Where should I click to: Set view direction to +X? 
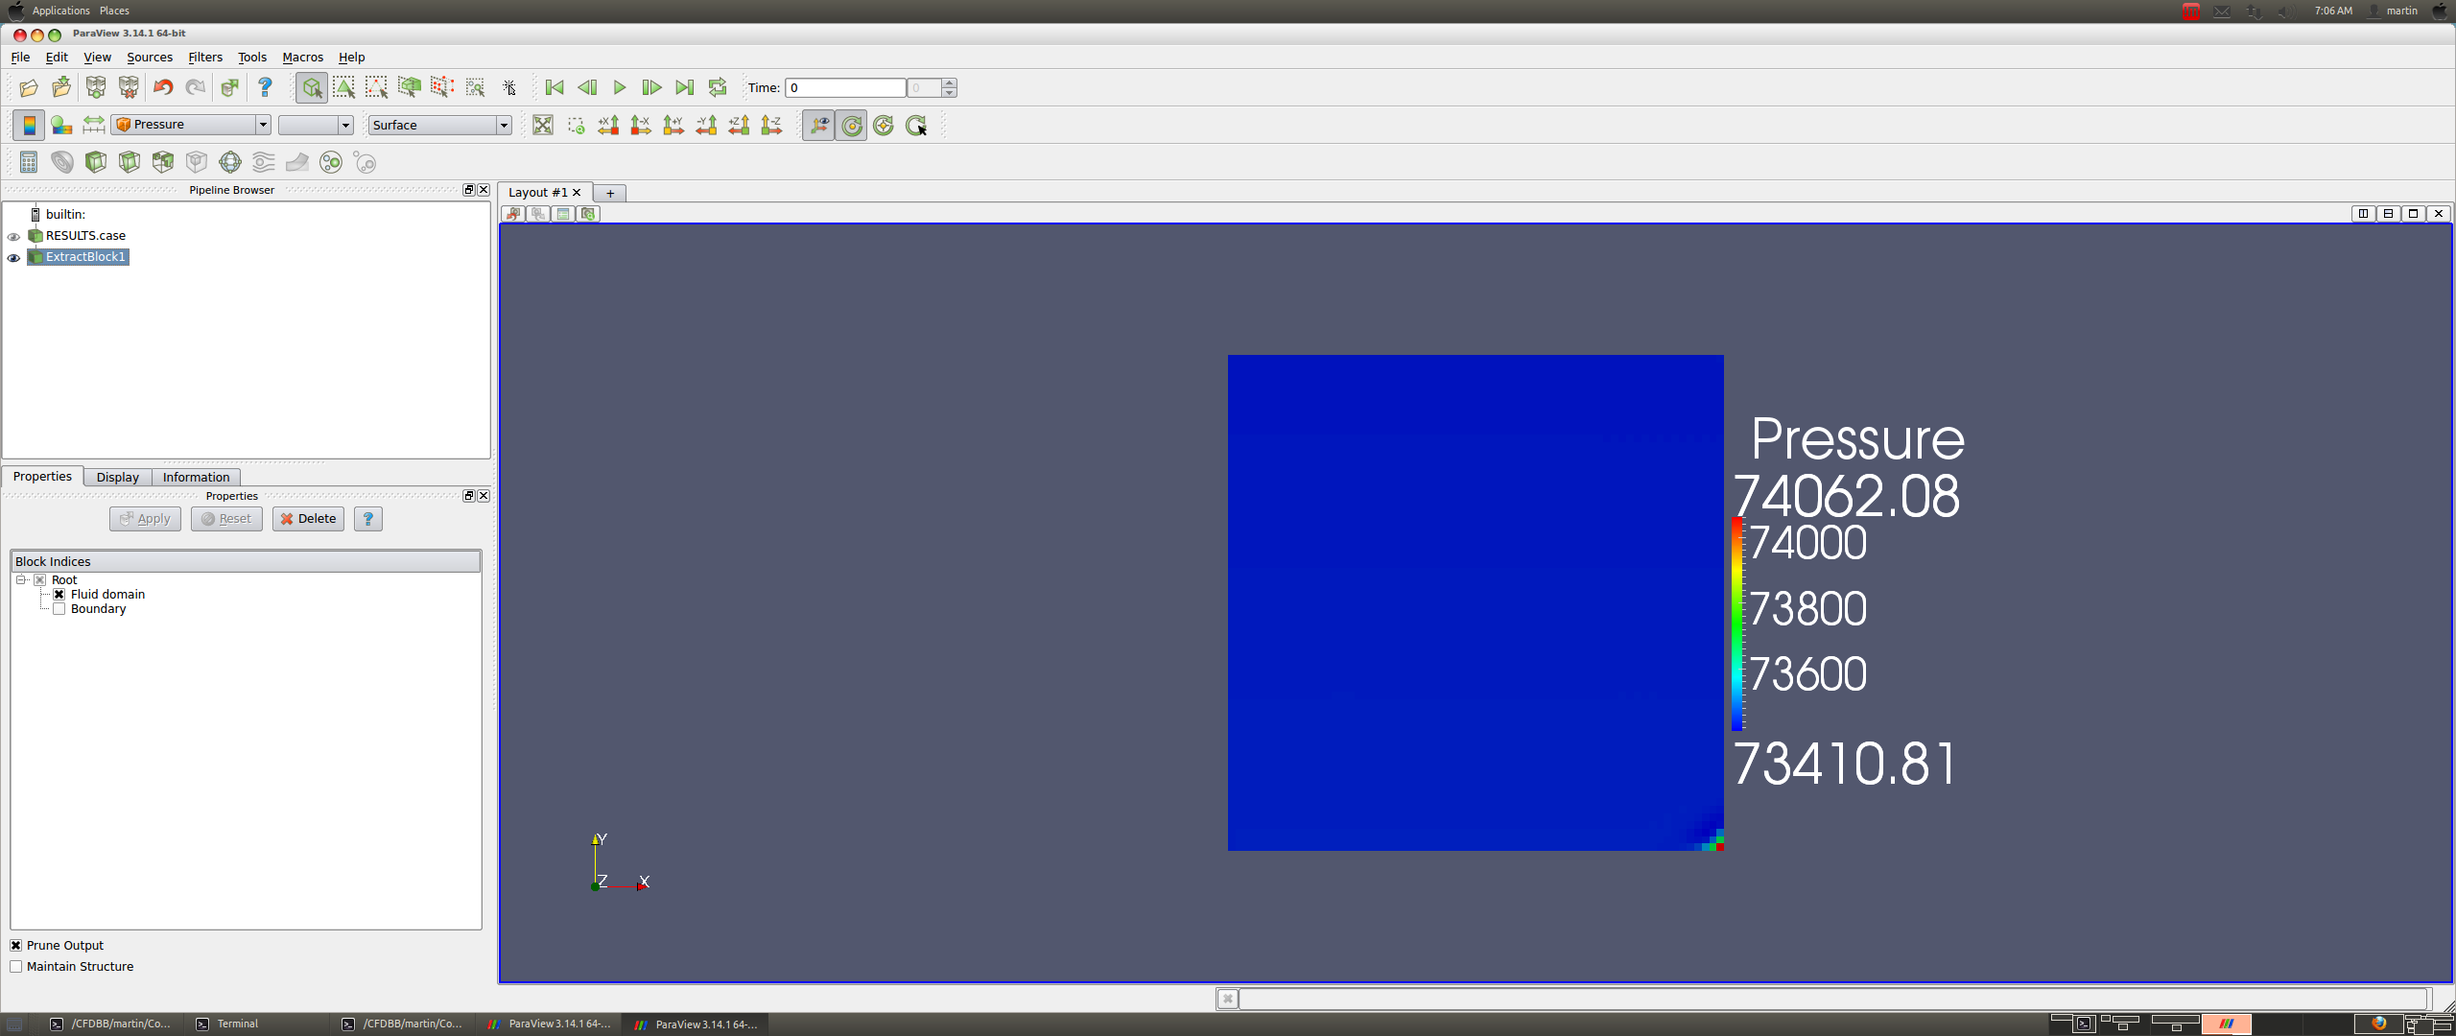(608, 126)
